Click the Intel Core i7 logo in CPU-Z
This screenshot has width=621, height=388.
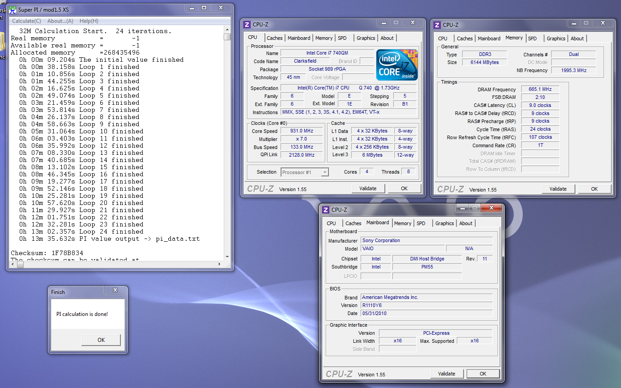[x=397, y=64]
